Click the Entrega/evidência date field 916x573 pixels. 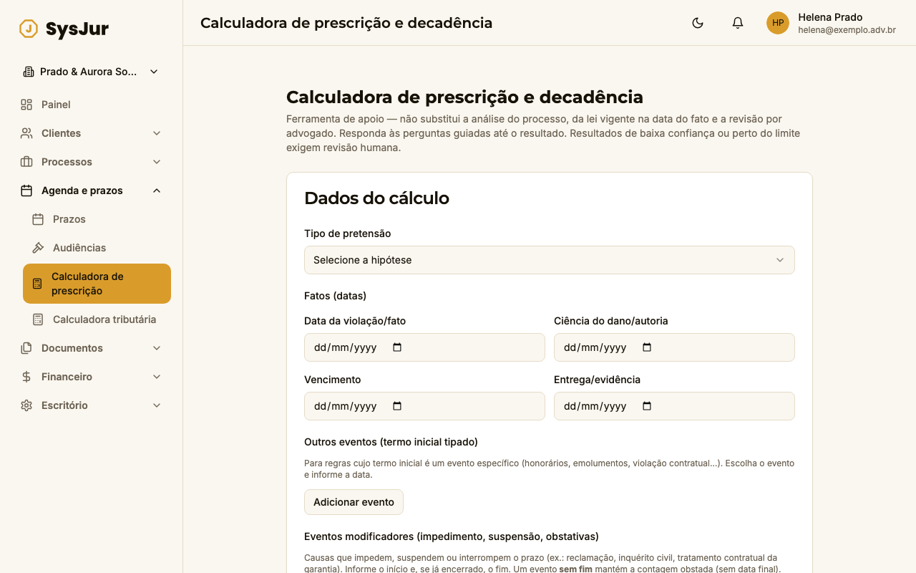(x=674, y=406)
